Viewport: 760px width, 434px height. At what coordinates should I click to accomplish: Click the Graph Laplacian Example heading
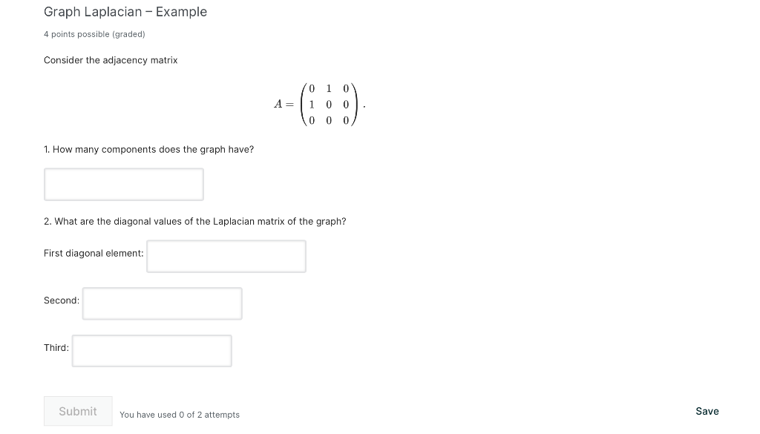point(125,12)
